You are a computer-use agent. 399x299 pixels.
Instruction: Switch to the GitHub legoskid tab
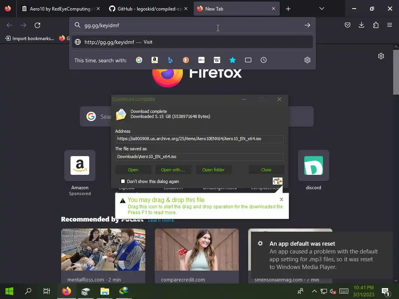click(x=148, y=9)
